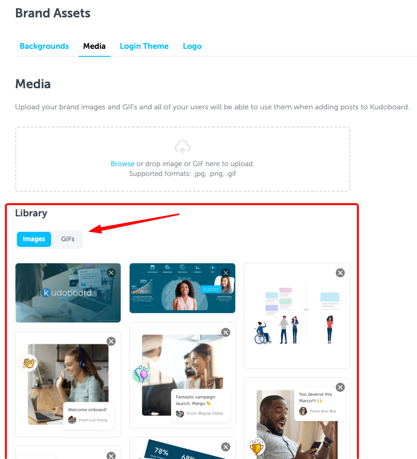This screenshot has height=459, width=417.
Task: Delete the Welcome onboard image
Action: (111, 341)
